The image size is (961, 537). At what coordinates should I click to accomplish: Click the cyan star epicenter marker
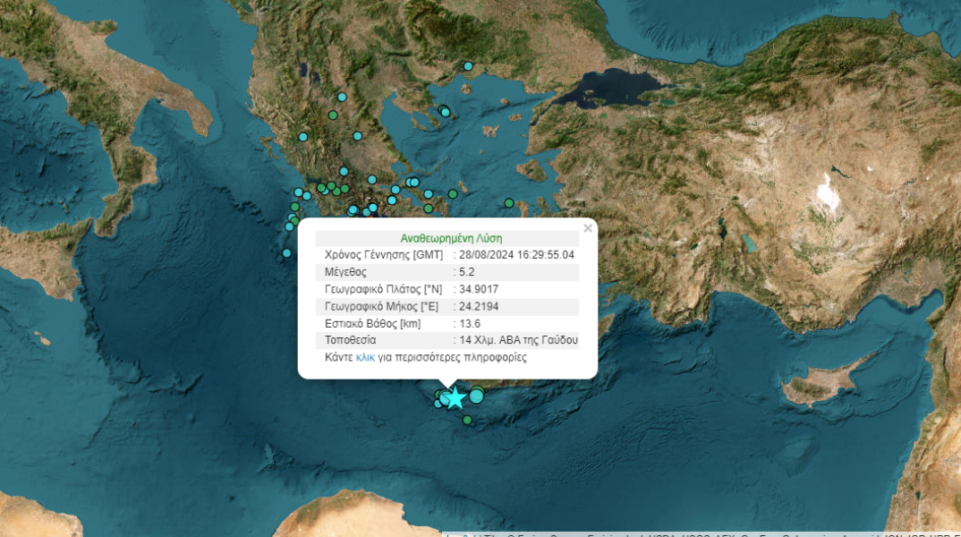pos(455,397)
